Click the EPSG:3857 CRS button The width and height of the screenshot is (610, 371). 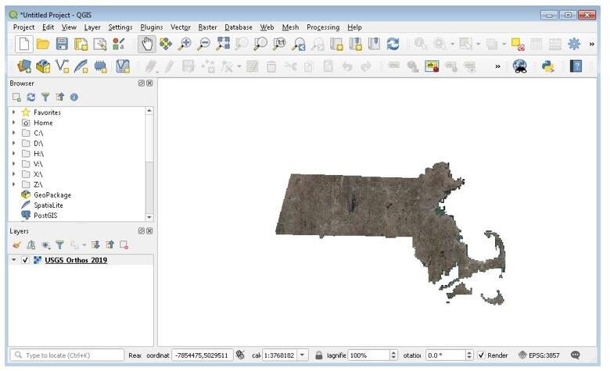pos(540,355)
